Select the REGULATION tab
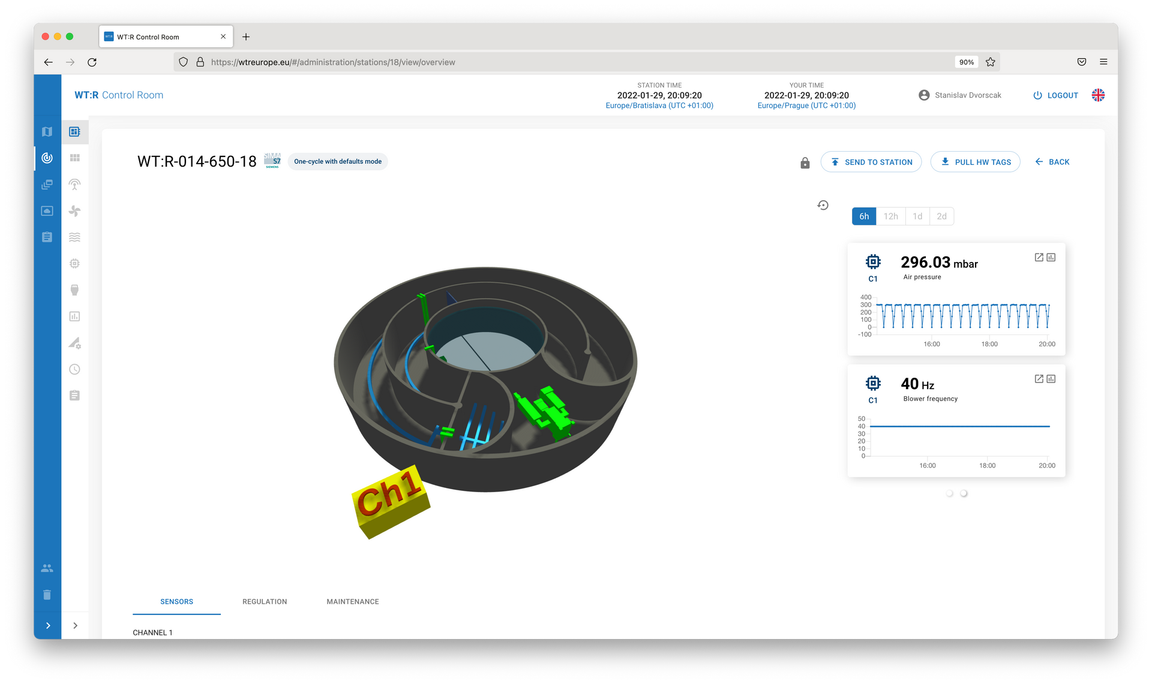Viewport: 1152px width, 684px height. tap(265, 601)
